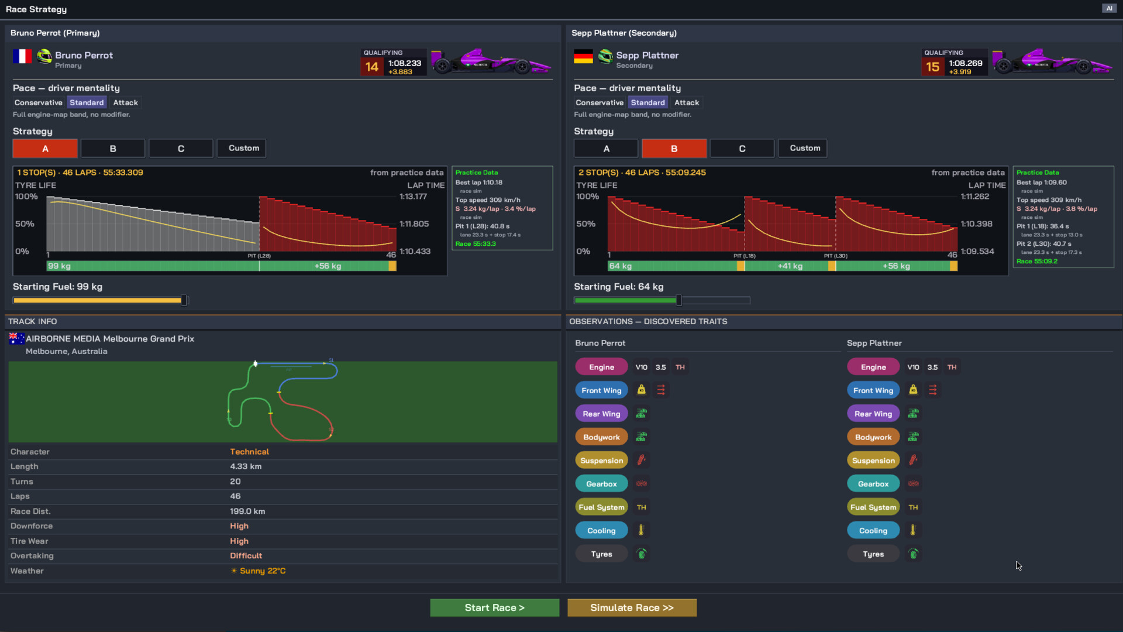This screenshot has height=632, width=1123.
Task: Click Sepp Plattner's Cooling thermometer icon
Action: coord(913,530)
